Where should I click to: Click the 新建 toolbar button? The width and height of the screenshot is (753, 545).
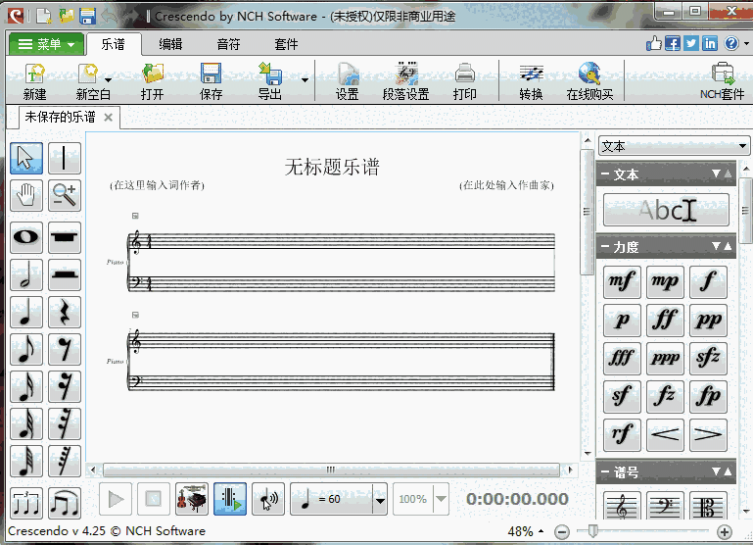[x=34, y=81]
